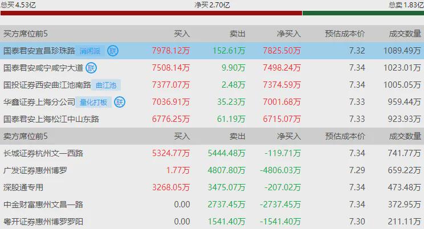This screenshot has height=229, width=424.
Task: Click estimated cost 7.30
Action: 357,222
